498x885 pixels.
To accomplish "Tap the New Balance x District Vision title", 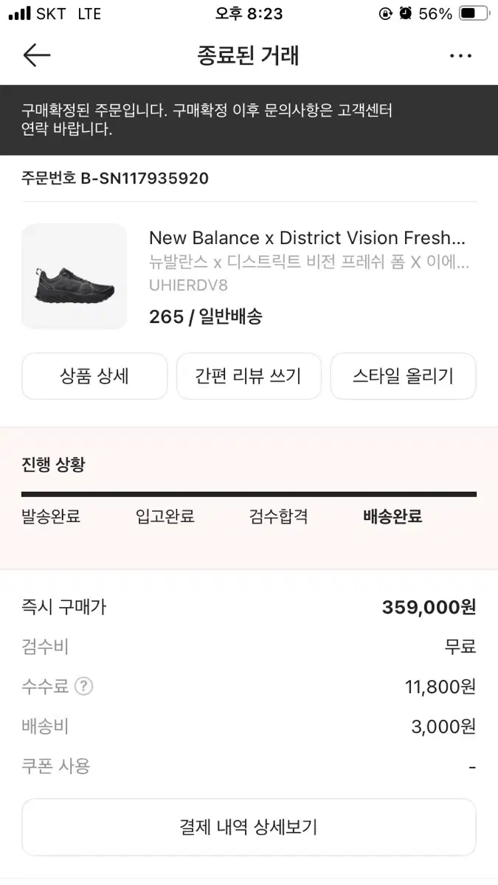I will pos(307,238).
